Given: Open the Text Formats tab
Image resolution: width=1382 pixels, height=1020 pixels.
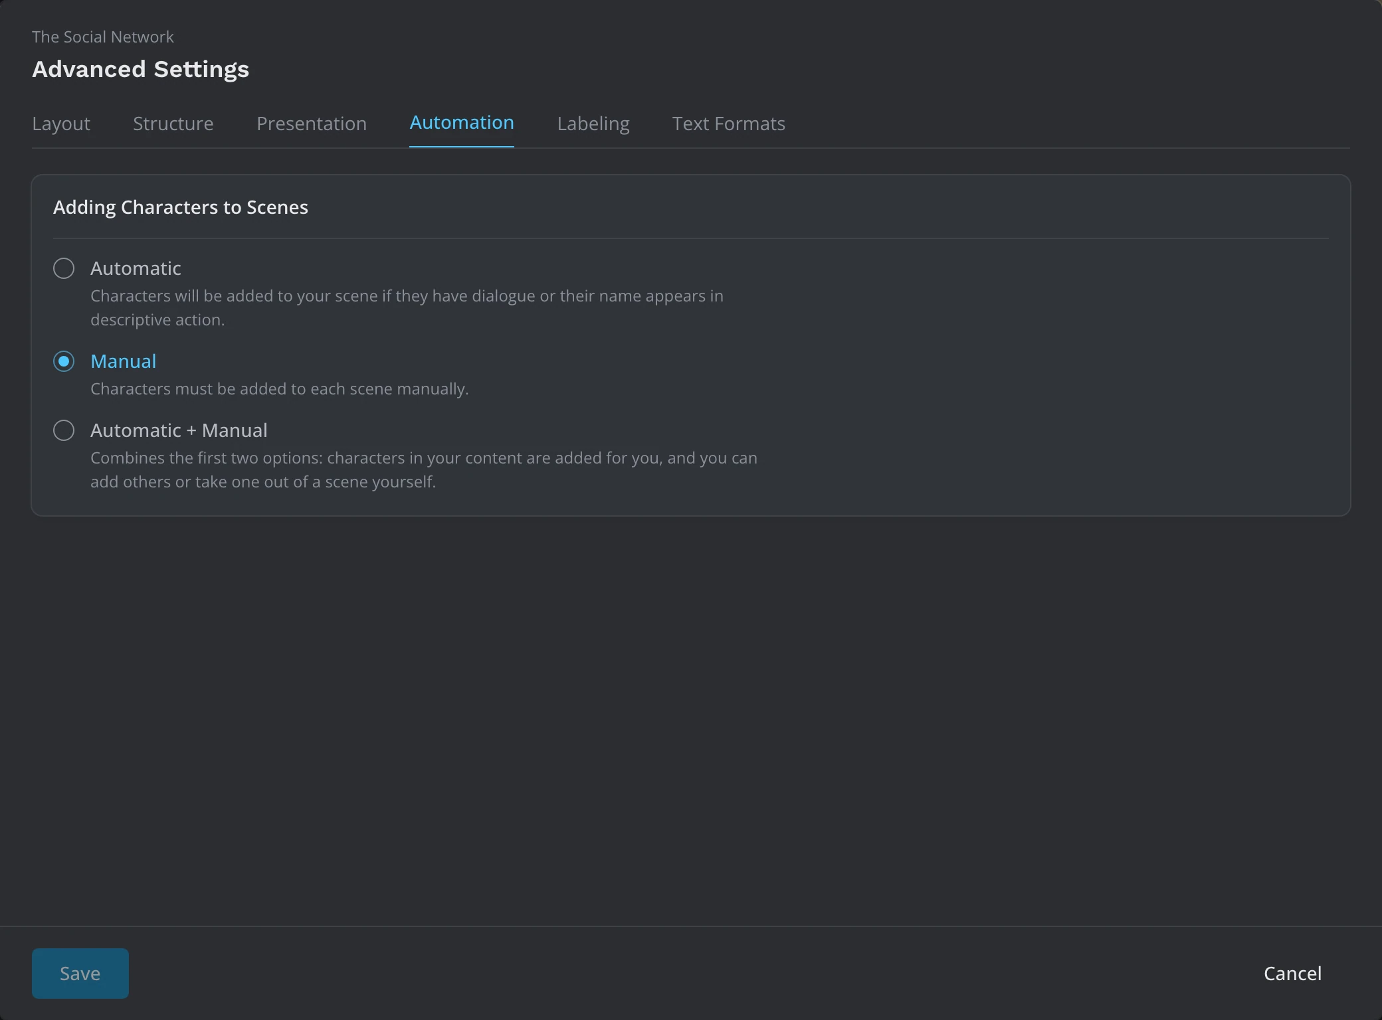Looking at the screenshot, I should point(729,124).
